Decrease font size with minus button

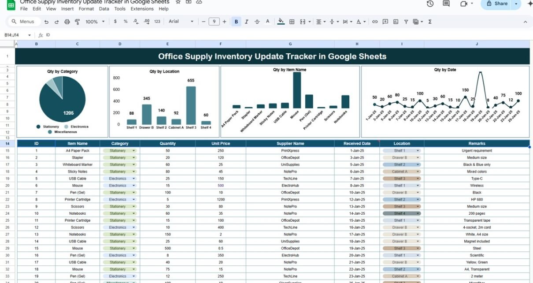pos(204,22)
